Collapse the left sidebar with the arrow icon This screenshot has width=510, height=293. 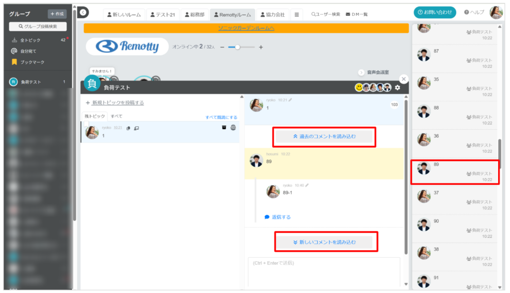(x=84, y=12)
